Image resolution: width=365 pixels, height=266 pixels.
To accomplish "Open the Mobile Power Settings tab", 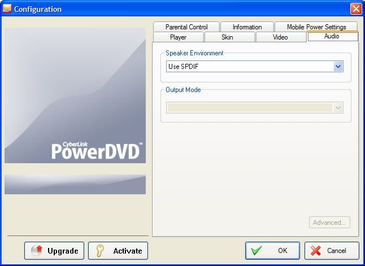I will [x=316, y=27].
